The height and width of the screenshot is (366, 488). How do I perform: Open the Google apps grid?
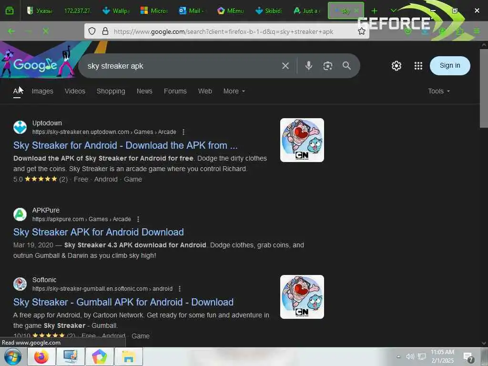(x=418, y=66)
